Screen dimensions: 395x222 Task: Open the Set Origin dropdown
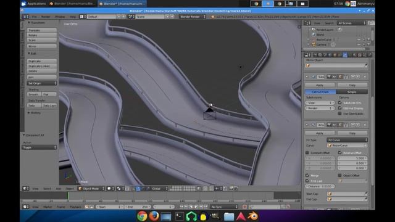[x=42, y=83]
